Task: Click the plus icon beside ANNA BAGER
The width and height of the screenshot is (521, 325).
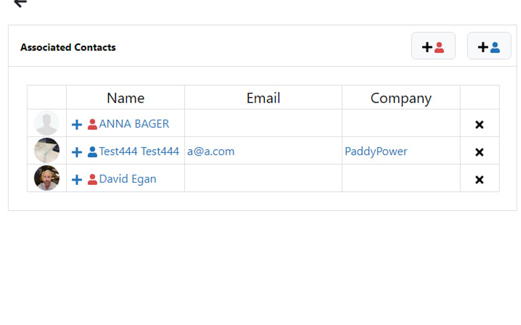Action: pos(77,124)
